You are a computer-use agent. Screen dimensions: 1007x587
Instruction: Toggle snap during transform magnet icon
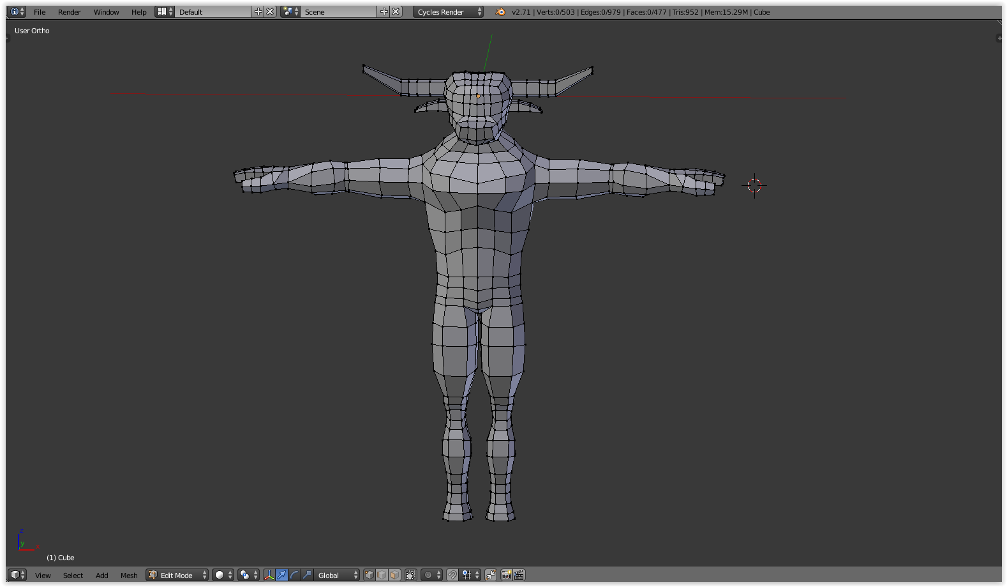(452, 575)
